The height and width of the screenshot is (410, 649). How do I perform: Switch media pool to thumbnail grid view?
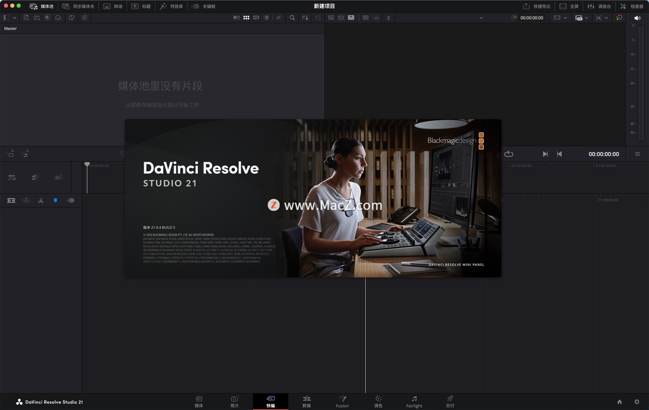tap(246, 18)
